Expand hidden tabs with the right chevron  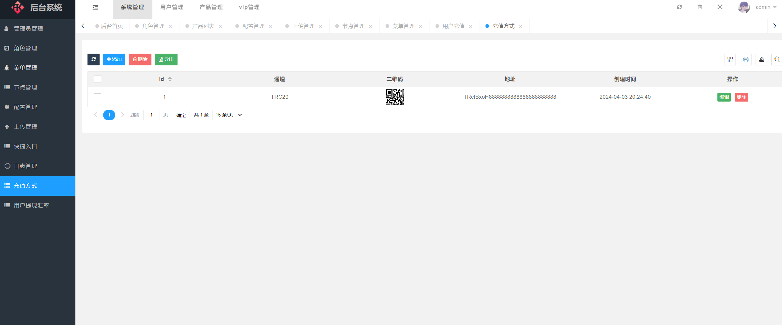(x=775, y=26)
